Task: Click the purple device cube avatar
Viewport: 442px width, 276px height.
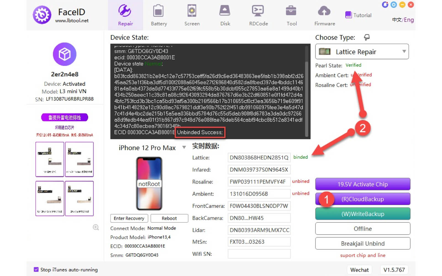Action: click(65, 54)
